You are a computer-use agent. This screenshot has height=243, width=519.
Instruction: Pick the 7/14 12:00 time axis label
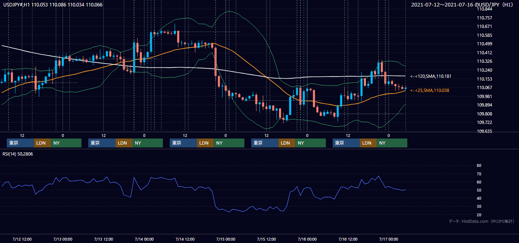click(185, 239)
